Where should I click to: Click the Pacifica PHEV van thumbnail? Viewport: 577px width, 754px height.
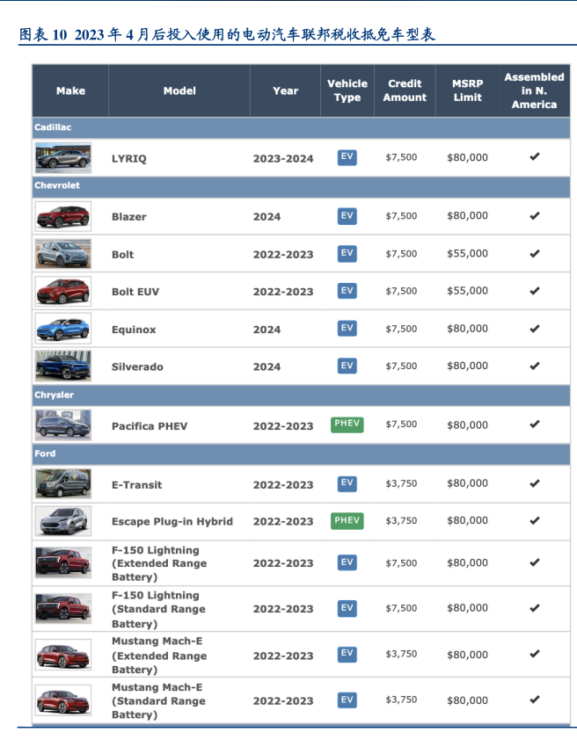coord(63,425)
